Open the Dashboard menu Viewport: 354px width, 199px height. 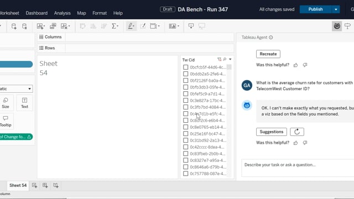coord(37,13)
